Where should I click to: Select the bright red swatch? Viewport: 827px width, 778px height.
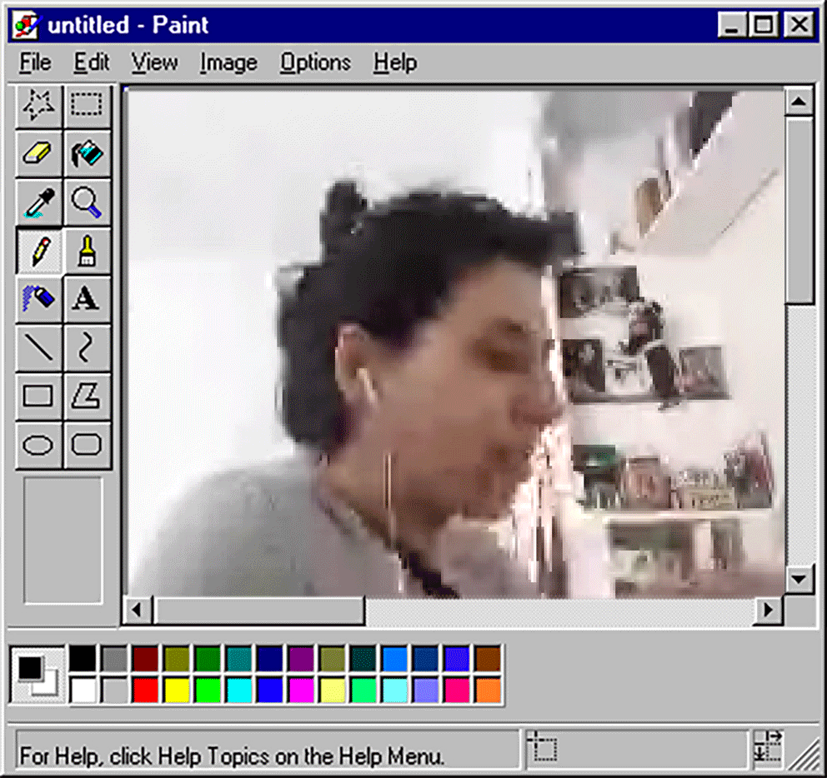pyautogui.click(x=146, y=690)
